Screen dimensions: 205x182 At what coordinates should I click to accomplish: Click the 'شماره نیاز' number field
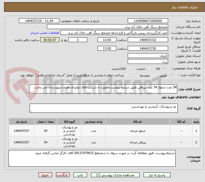pos(148,21)
